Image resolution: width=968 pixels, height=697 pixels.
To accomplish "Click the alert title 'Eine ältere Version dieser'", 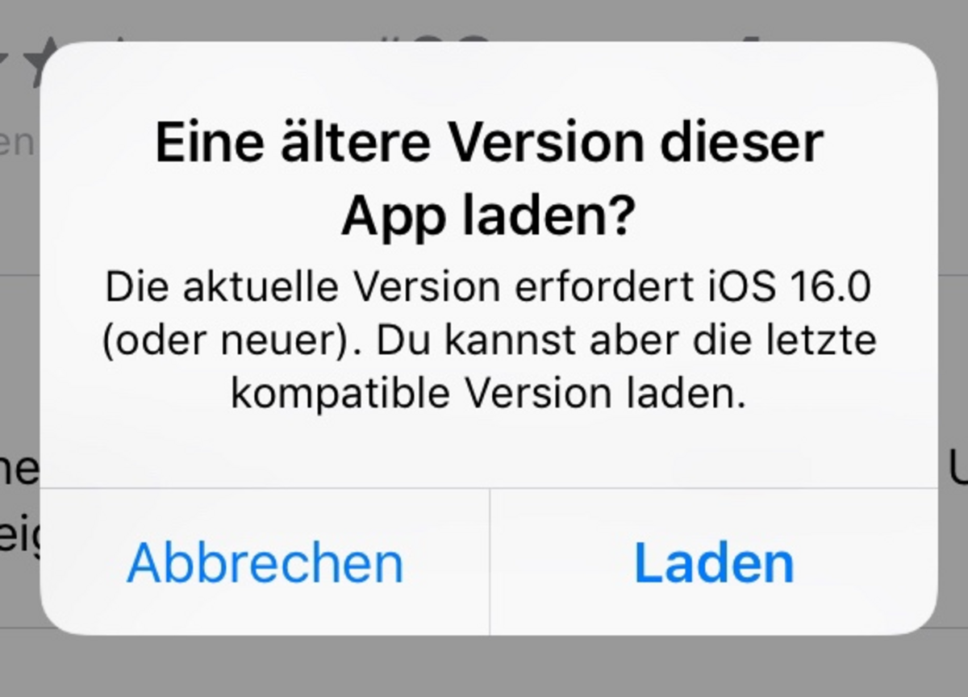I will (489, 143).
